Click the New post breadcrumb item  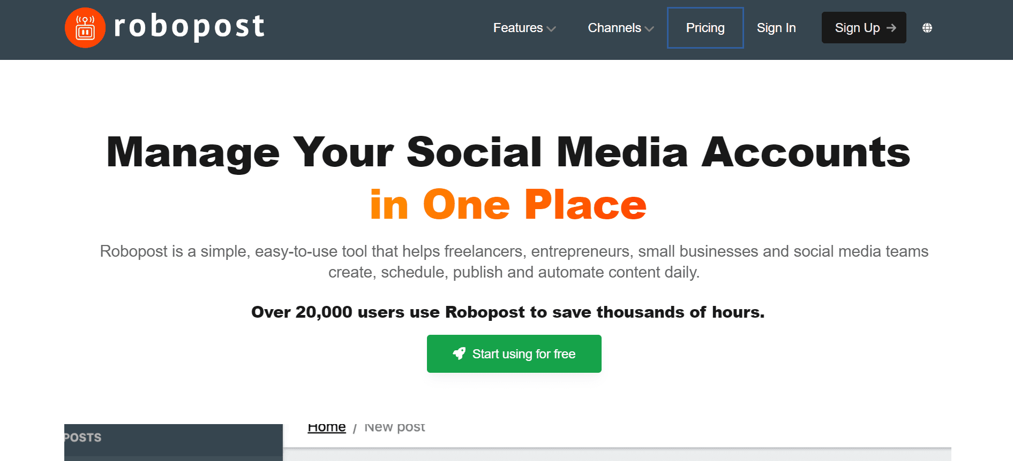(394, 427)
